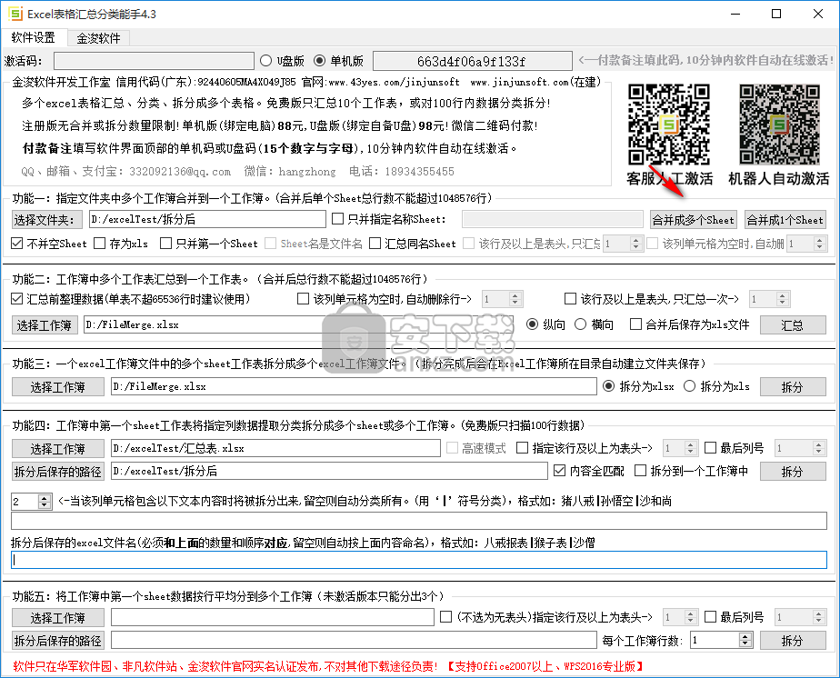
Task: Click the empty workbook path field in 功能五
Action: click(x=272, y=617)
